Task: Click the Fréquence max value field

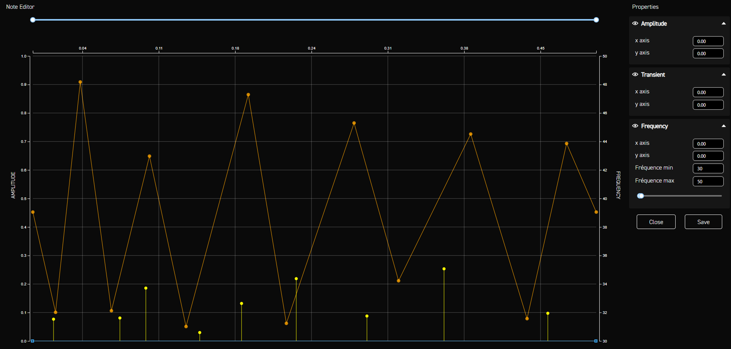Action: pos(708,181)
